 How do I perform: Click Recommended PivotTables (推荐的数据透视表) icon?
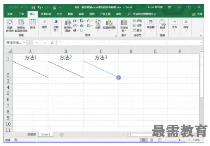21,25
